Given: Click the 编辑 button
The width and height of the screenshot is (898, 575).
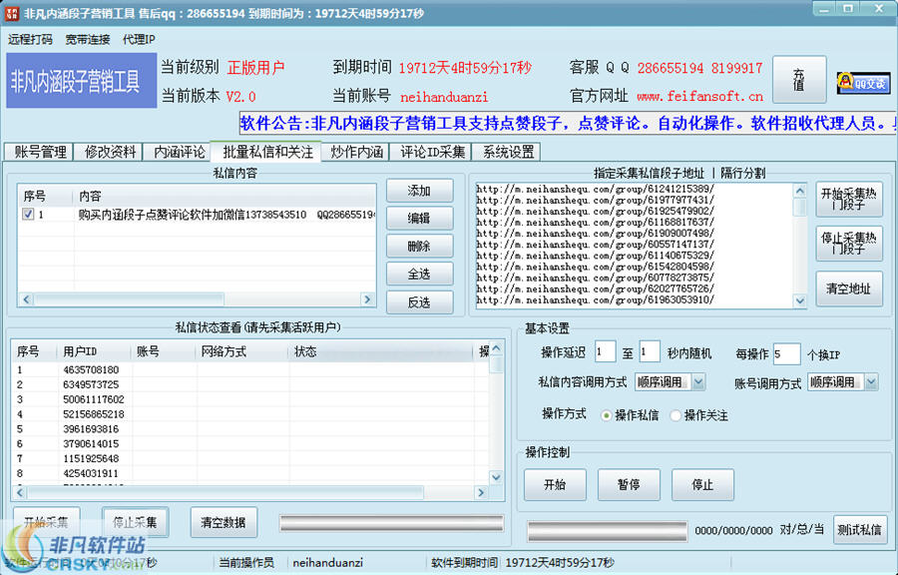Looking at the screenshot, I should click(x=419, y=219).
